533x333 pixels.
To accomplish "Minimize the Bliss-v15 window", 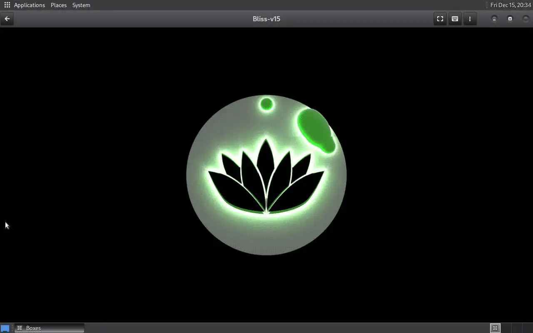I will (x=494, y=19).
